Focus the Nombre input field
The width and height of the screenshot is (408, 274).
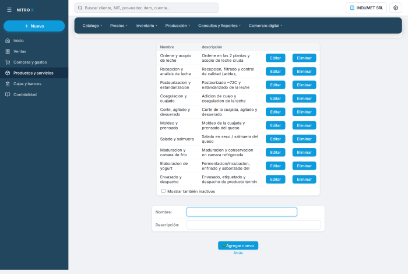[x=242, y=212]
